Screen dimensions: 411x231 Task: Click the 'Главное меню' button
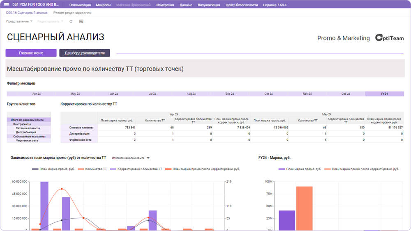point(31,53)
